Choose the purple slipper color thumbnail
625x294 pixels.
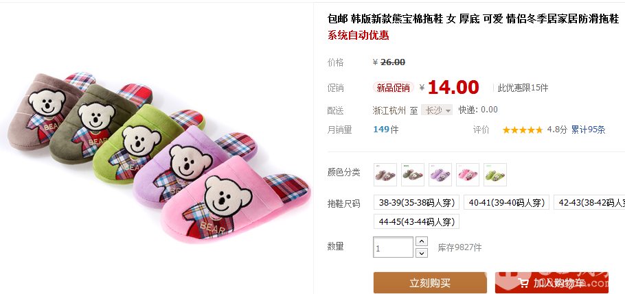[x=440, y=175]
